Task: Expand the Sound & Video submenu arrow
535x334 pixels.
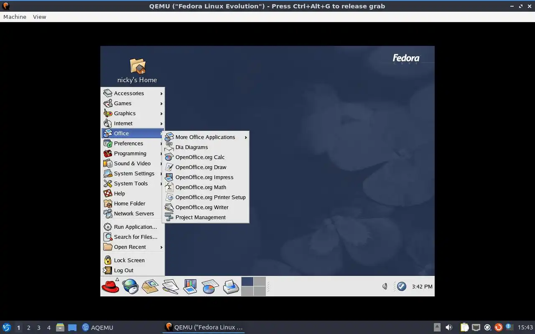Action: (x=161, y=164)
